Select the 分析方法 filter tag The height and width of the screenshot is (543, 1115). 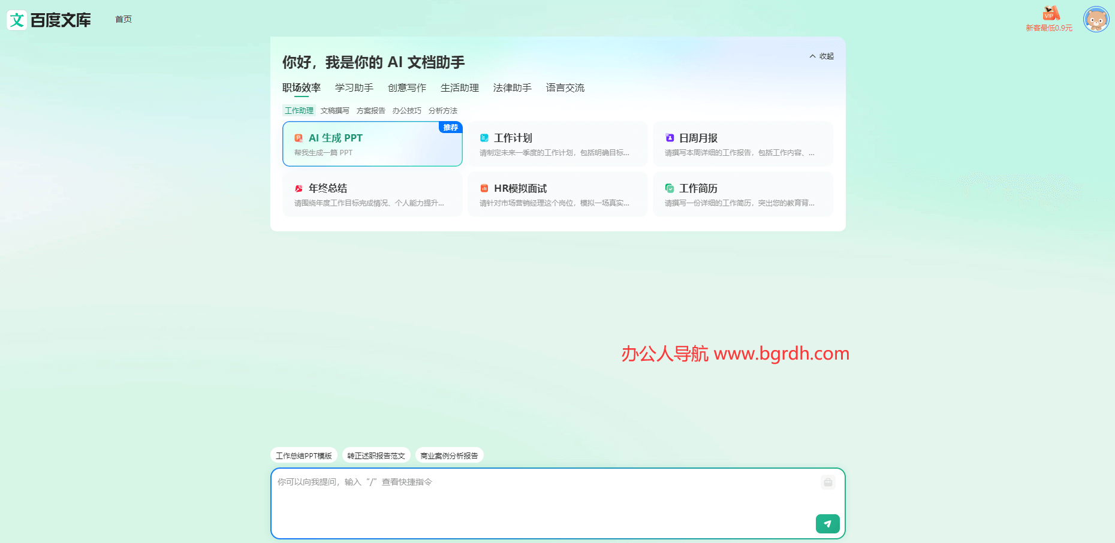(x=443, y=110)
